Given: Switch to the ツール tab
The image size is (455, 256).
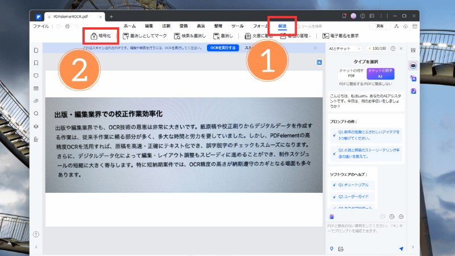Looking at the screenshot, I should pos(237,26).
